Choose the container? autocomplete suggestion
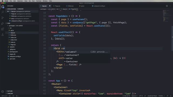The height and width of the screenshot is (97, 173). (87, 55)
